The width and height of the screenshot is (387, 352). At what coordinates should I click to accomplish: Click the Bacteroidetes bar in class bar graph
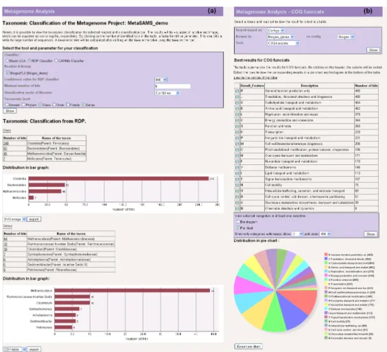pyautogui.click(x=47, y=185)
